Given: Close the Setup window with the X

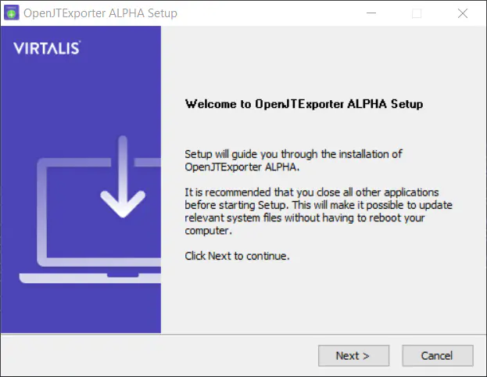Looking at the screenshot, I should coord(463,13).
